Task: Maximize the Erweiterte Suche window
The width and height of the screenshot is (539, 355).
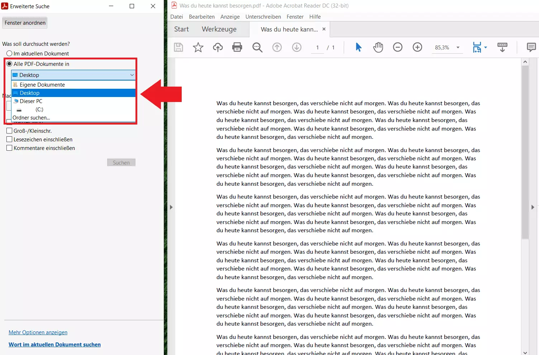Action: point(132,6)
